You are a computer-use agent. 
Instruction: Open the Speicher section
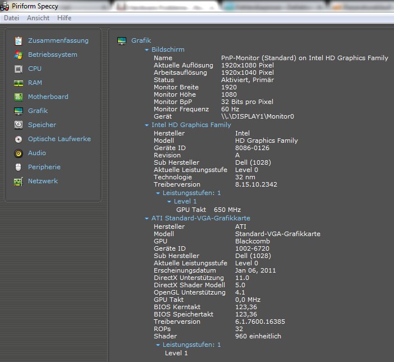42,125
